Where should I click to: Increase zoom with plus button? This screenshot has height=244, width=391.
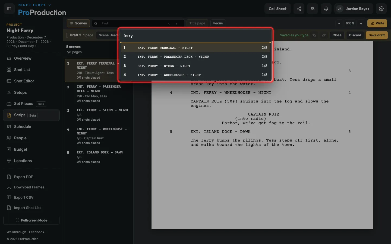pos(361,23)
